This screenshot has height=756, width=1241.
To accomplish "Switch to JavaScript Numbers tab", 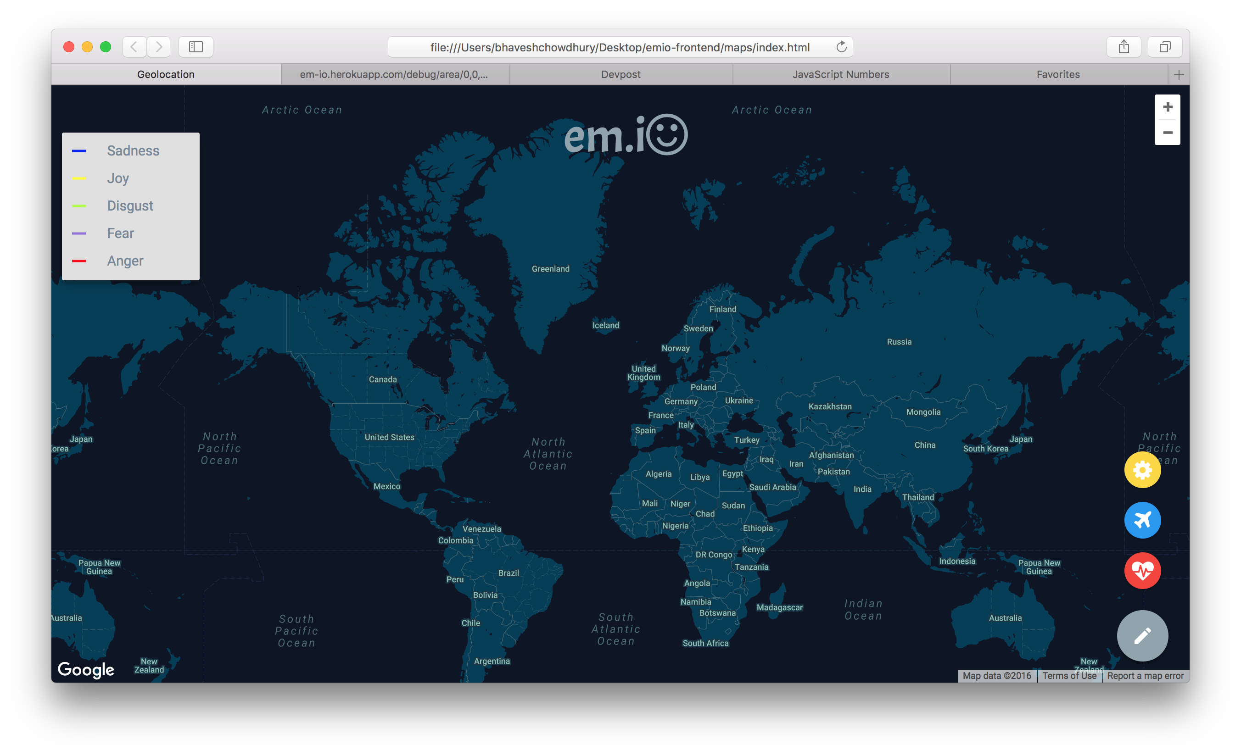I will [841, 74].
